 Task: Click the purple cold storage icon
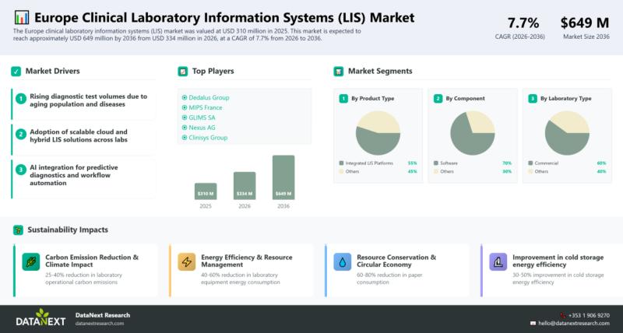[498, 262]
